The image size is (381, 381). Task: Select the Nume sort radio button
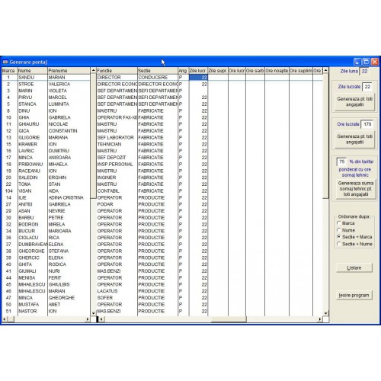pyautogui.click(x=338, y=230)
